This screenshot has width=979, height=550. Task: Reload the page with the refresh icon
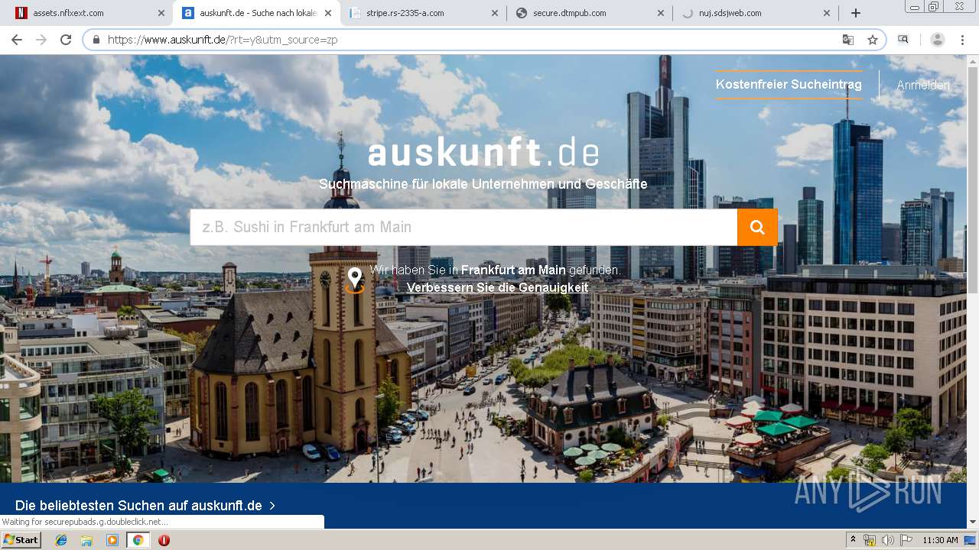point(66,40)
